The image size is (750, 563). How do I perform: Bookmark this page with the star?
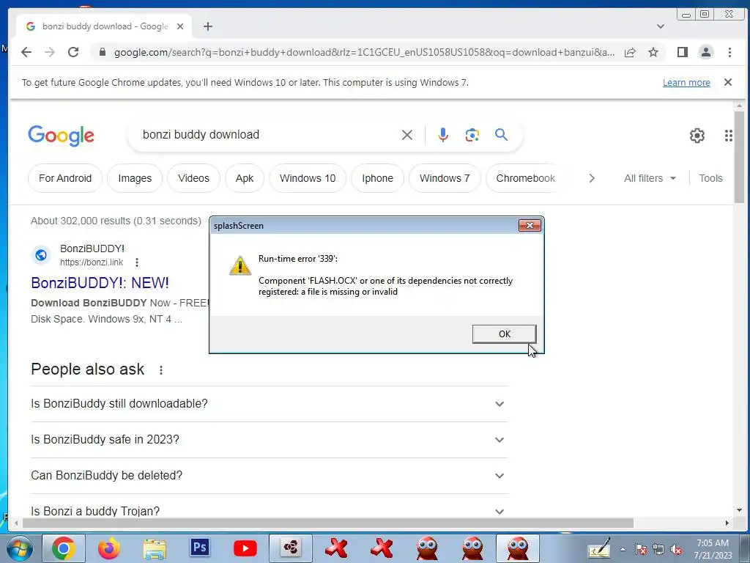[653, 52]
